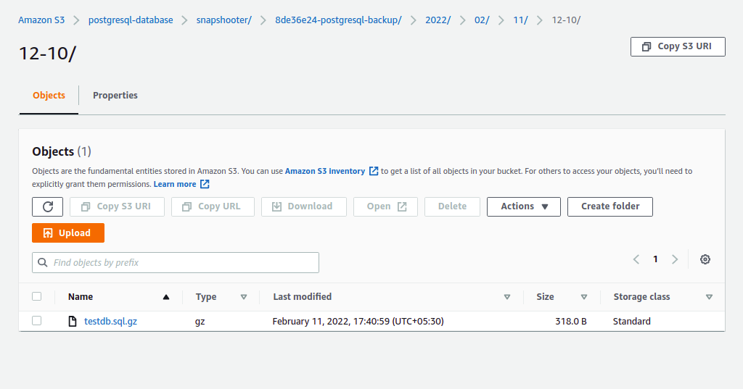
Task: Select the testdb.sql.gz row checkbox
Action: click(x=36, y=320)
